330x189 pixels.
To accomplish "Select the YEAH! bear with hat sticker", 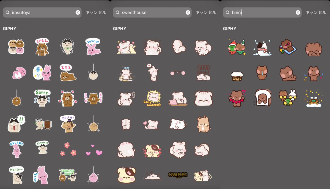I will (x=68, y=123).
